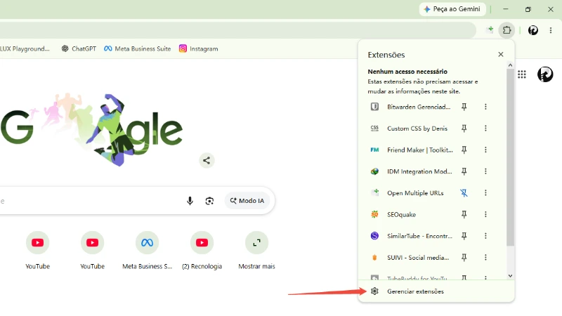Open the ChatGPT bookmark
Screen dimensions: 562x316
(79, 48)
